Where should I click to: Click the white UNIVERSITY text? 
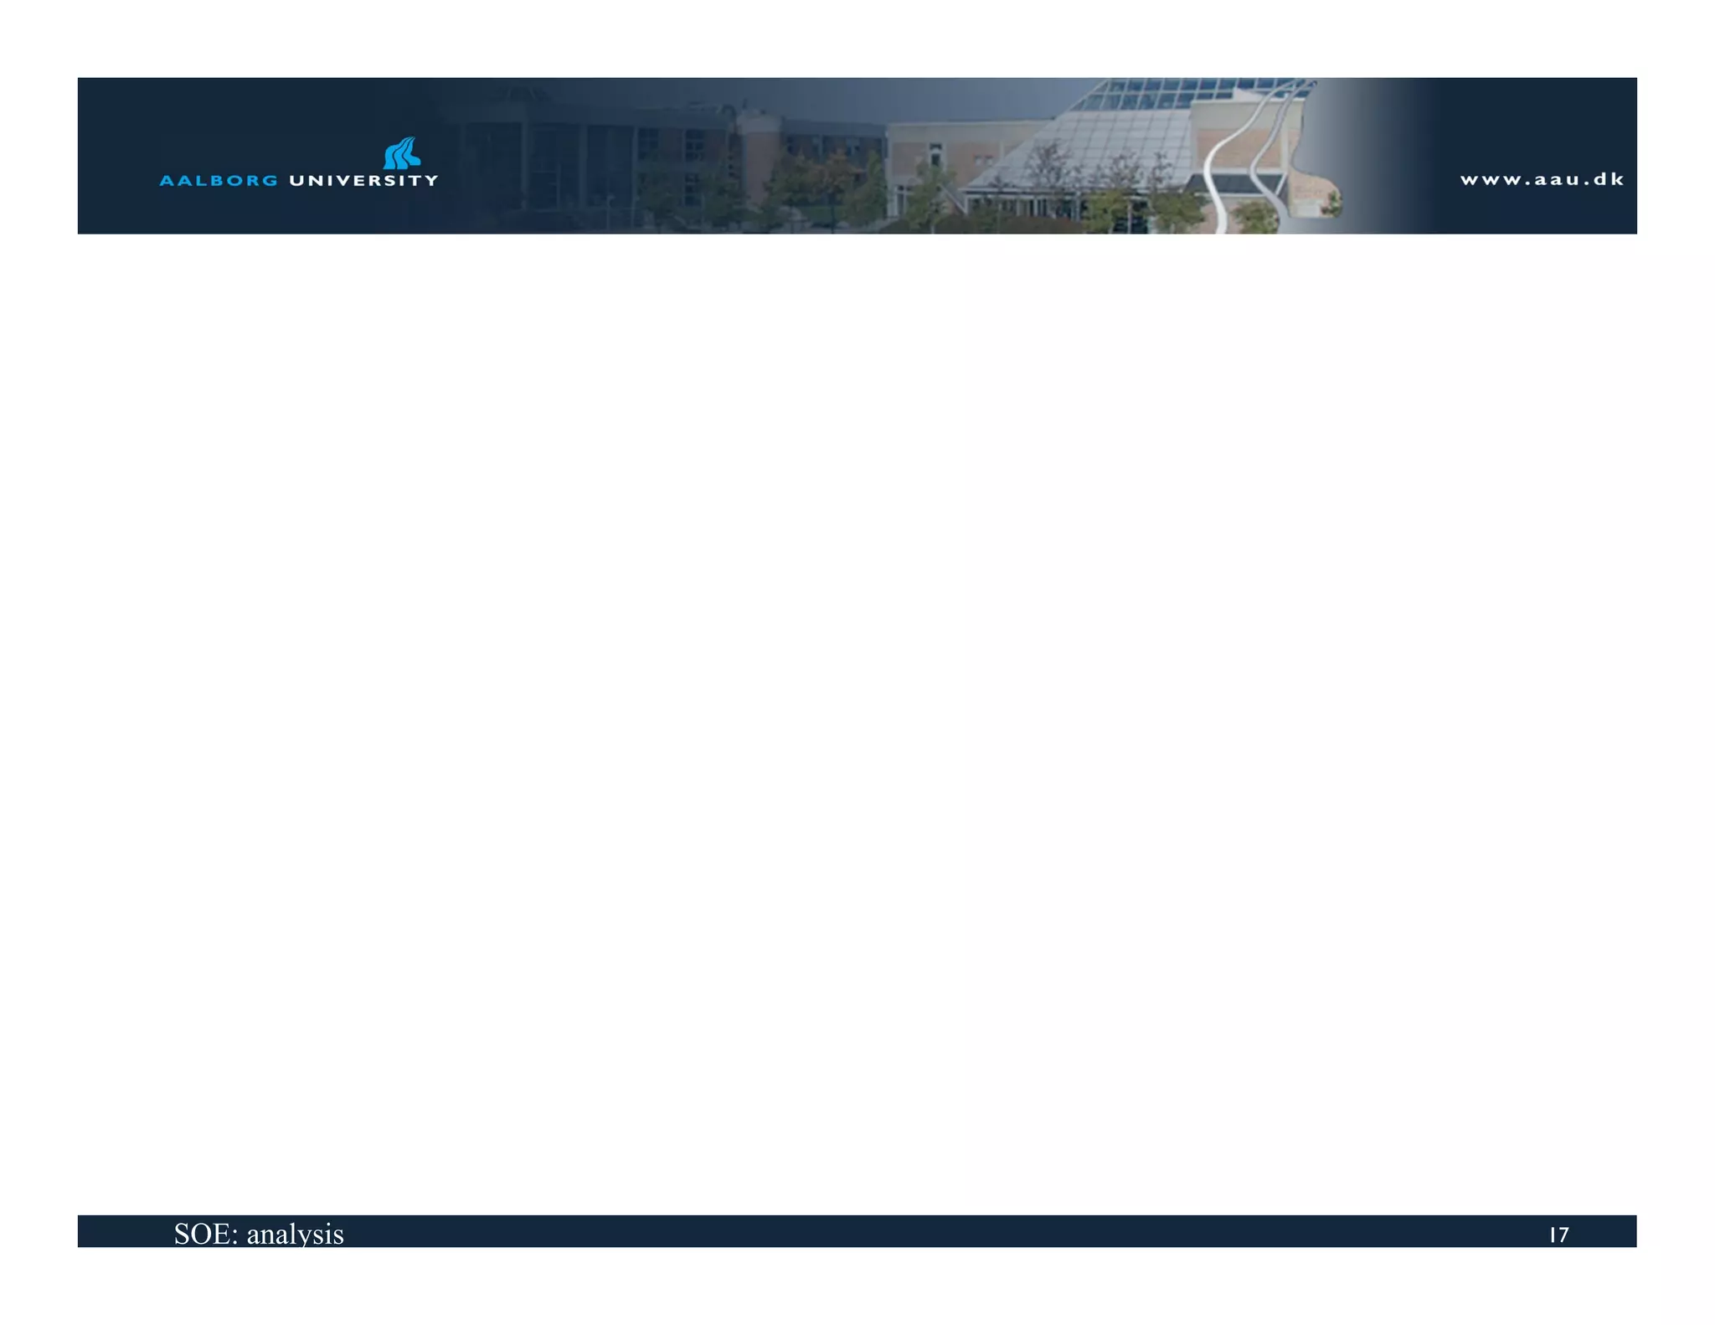363,180
